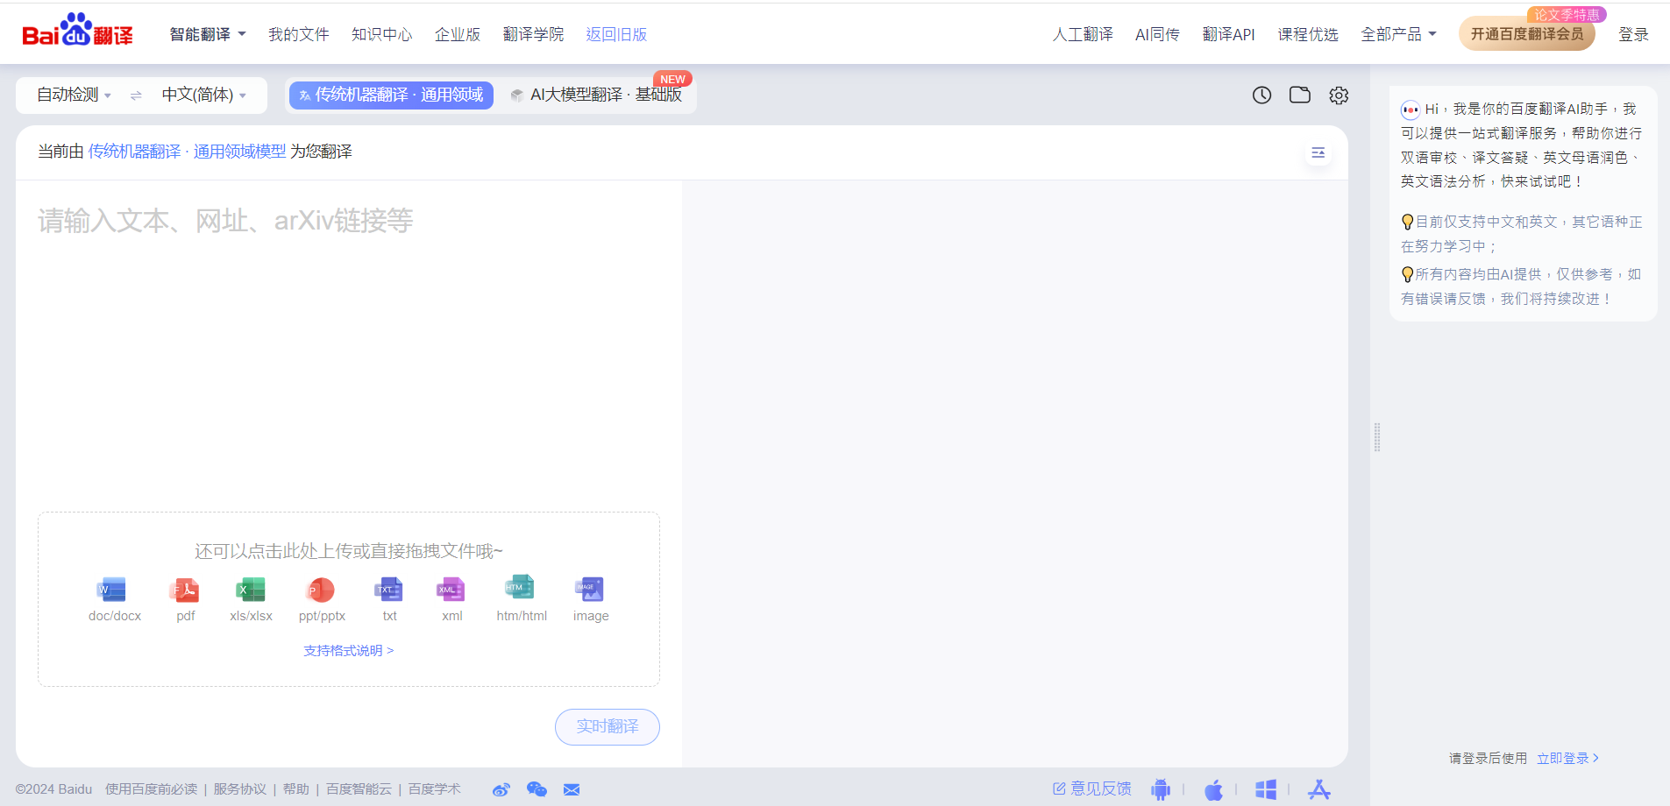Screen dimensions: 1670x806
Task: Click the 传统机器翻译 · 通用领域模型 link
Action: (x=187, y=152)
